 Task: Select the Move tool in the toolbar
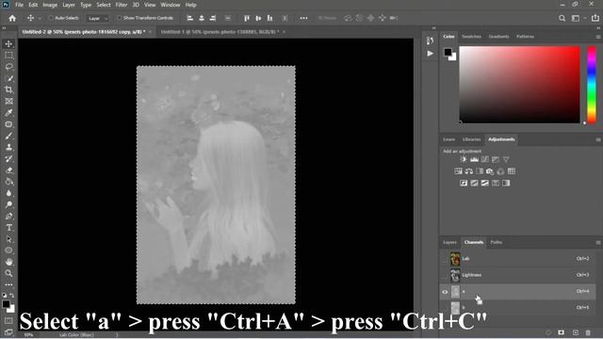click(x=8, y=44)
